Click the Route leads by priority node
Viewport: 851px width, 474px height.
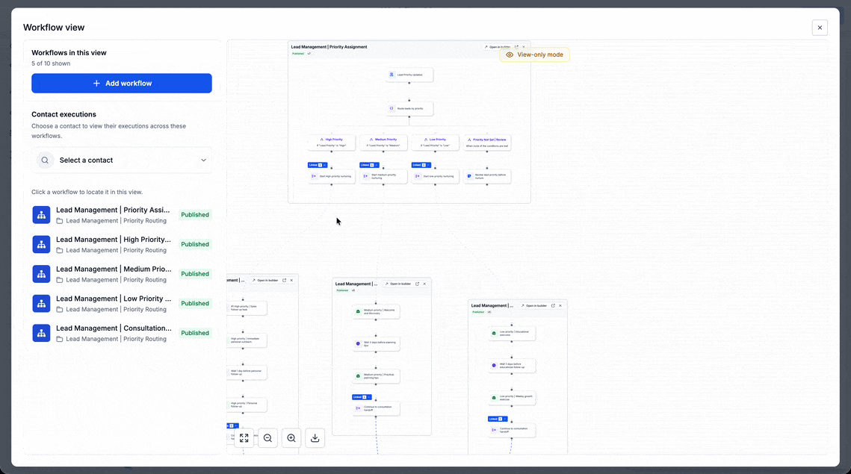[x=409, y=108]
